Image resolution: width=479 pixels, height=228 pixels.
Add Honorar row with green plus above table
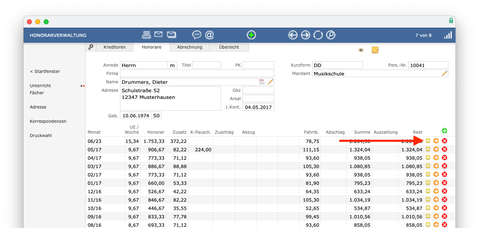coord(445,131)
